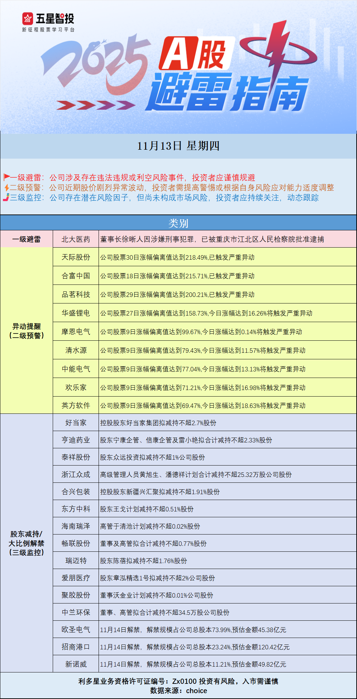Click stock name 天际股份
This screenshot has width=357, height=699.
point(76,257)
